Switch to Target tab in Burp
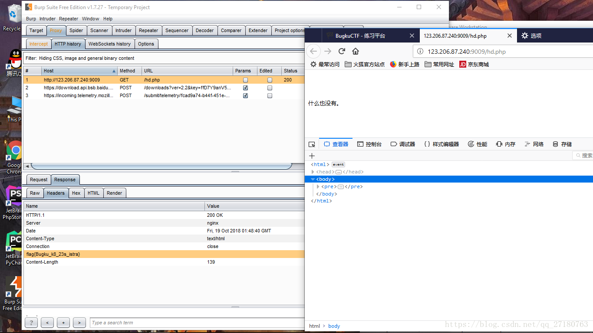Image resolution: width=593 pixels, height=333 pixels. point(36,30)
